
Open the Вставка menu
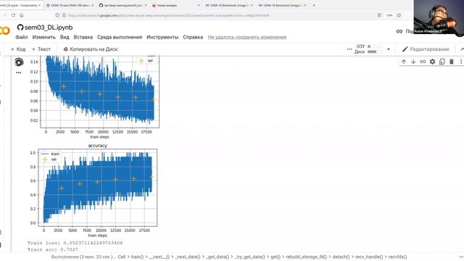click(83, 37)
